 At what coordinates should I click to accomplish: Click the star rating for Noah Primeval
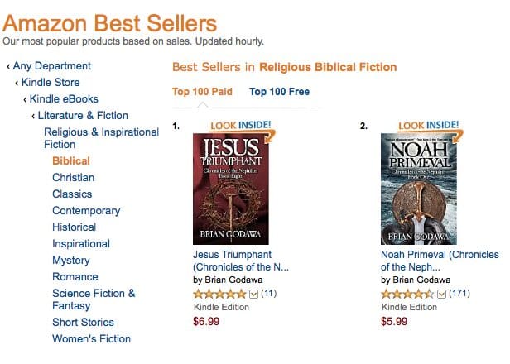tap(407, 294)
